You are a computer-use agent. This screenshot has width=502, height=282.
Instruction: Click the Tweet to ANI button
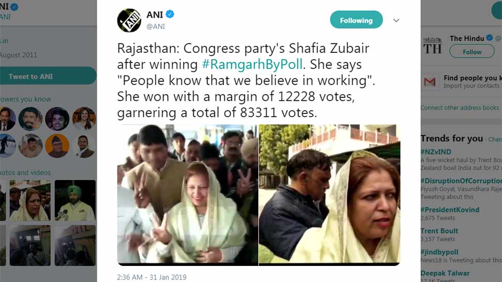point(48,76)
